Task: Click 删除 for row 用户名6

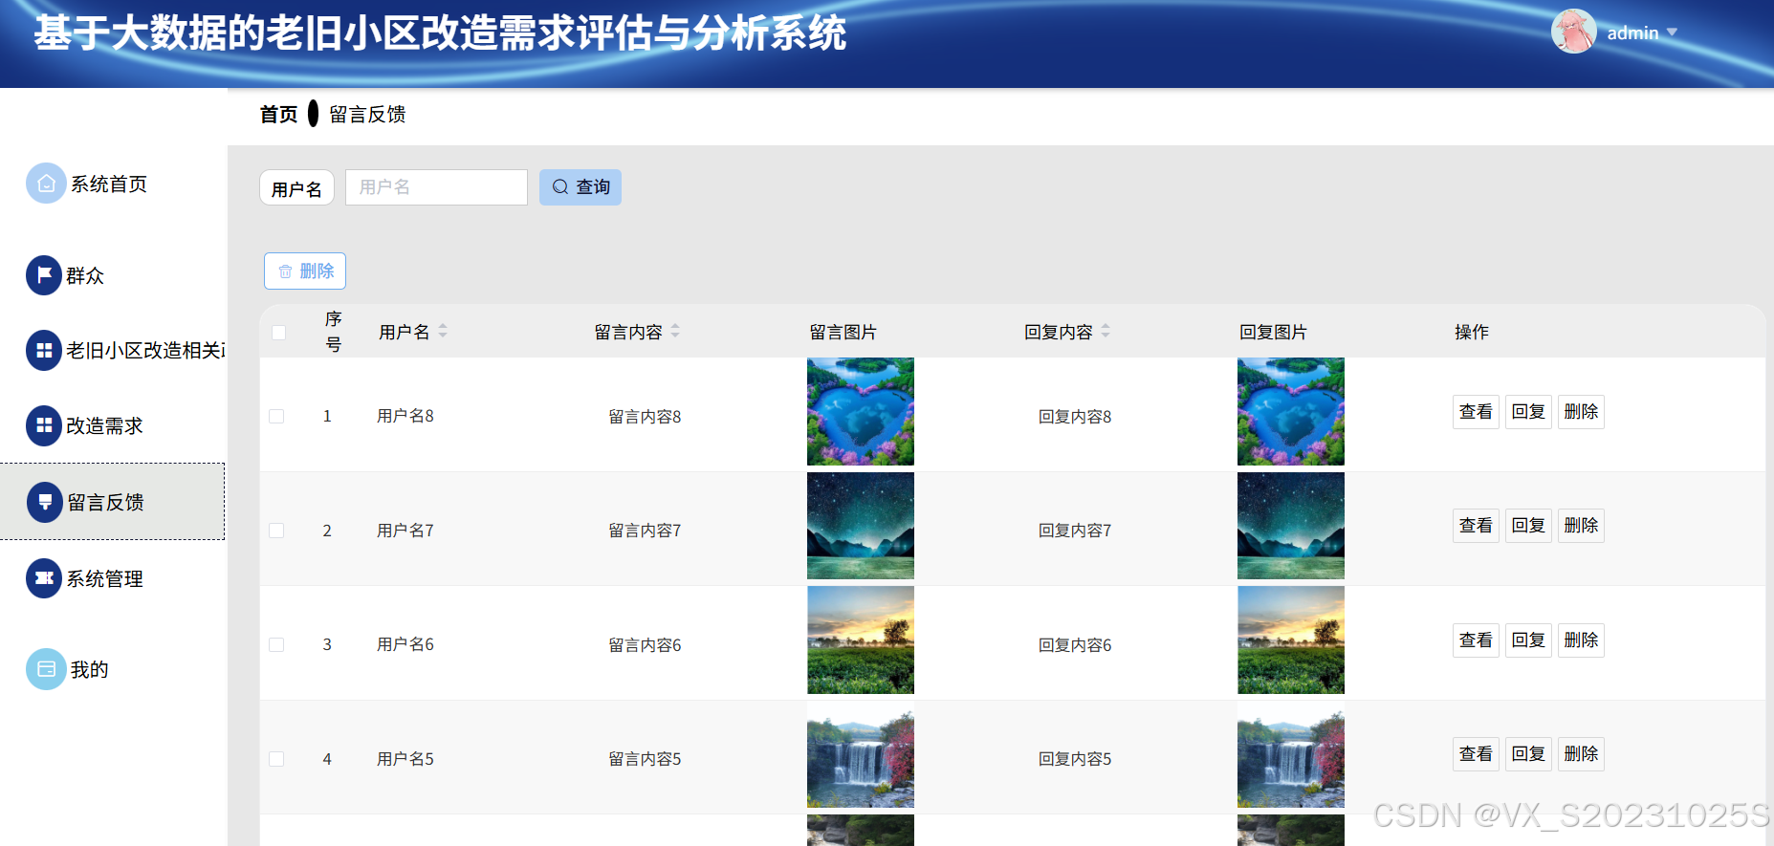Action: tap(1581, 640)
